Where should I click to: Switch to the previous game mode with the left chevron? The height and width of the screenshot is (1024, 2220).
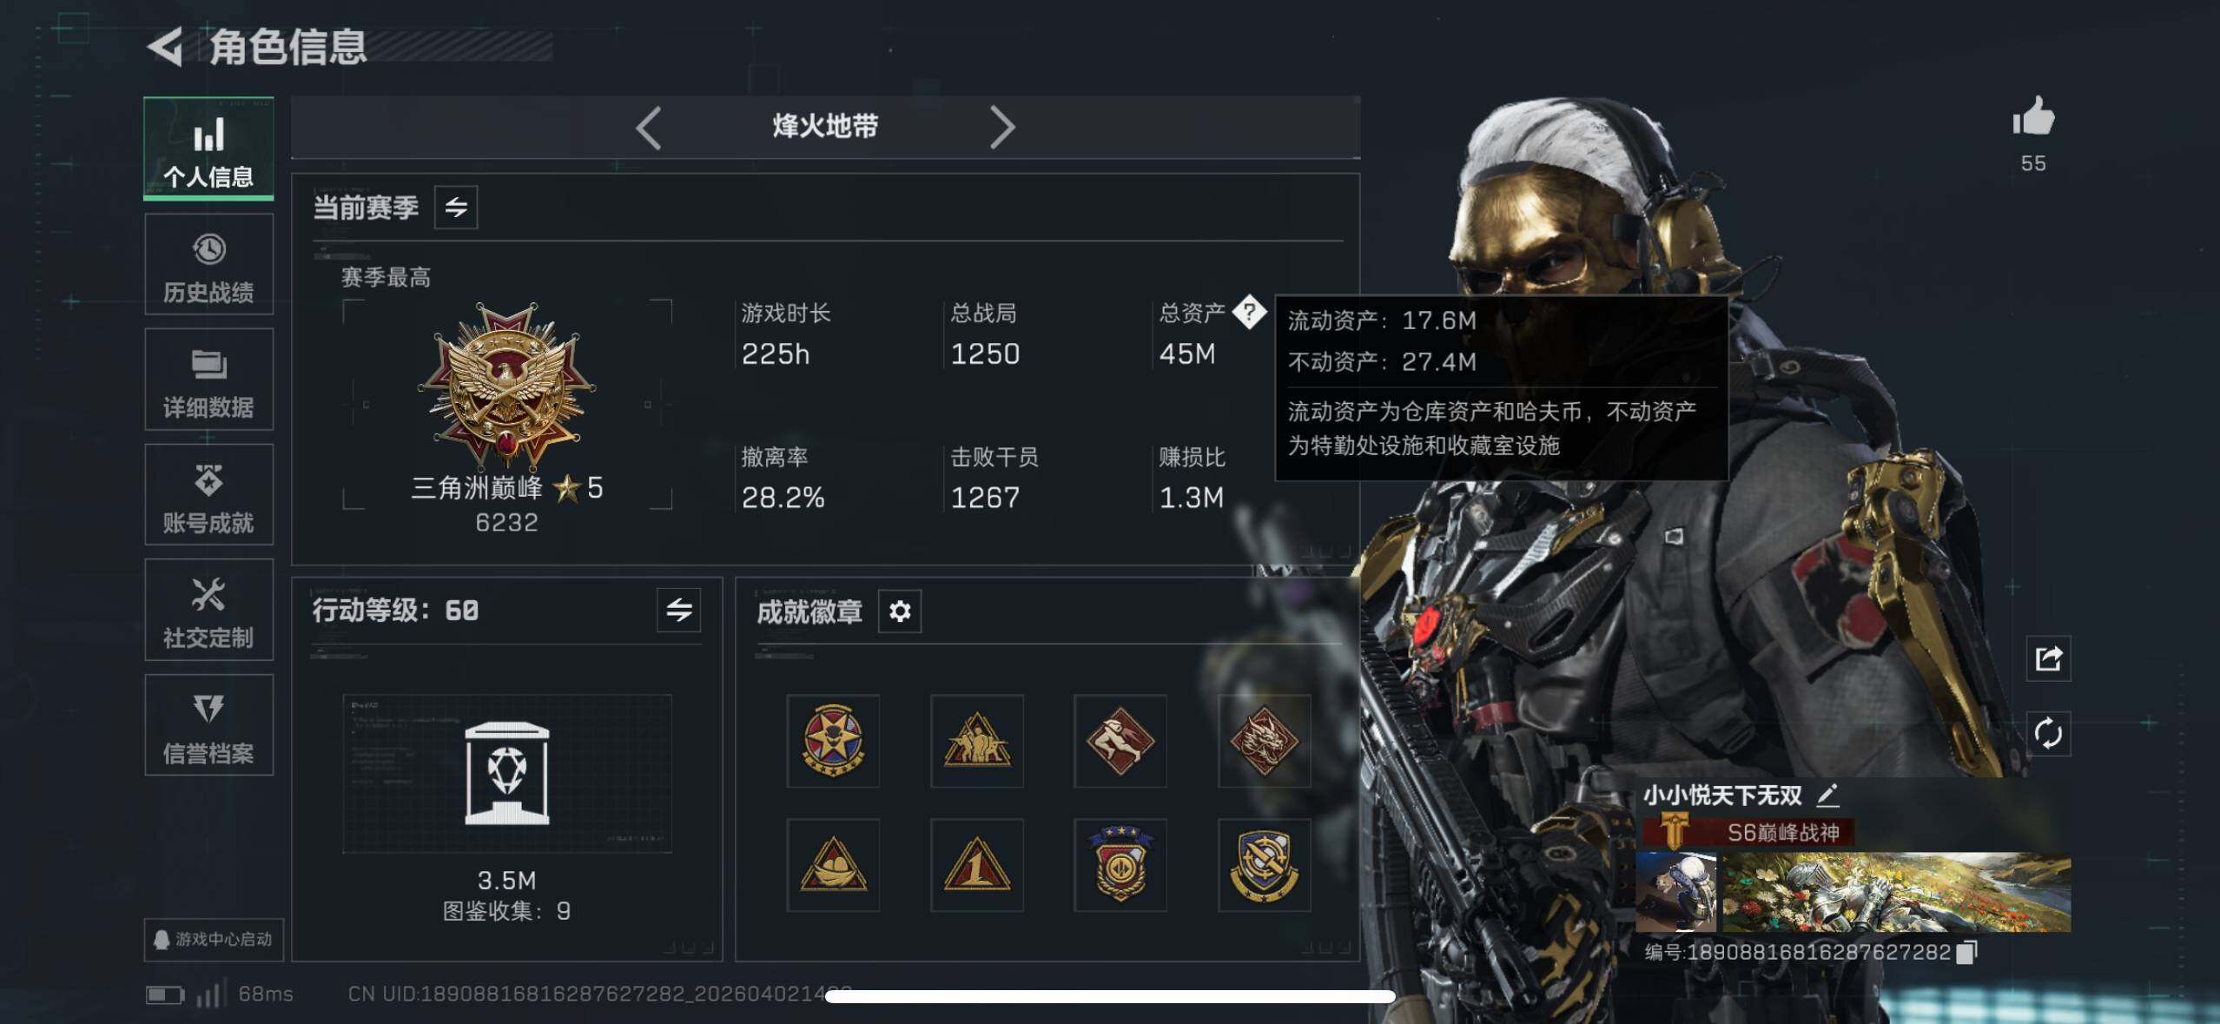pyautogui.click(x=649, y=128)
